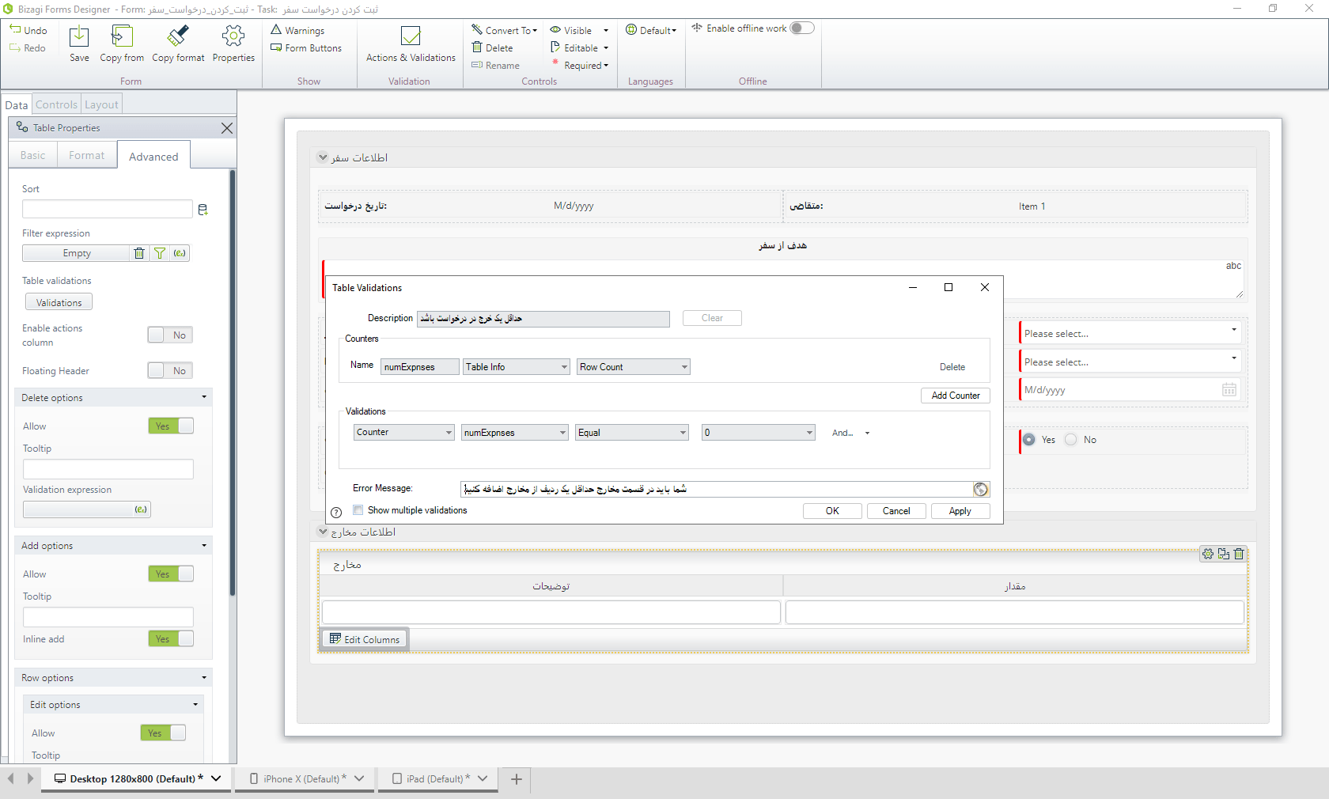This screenshot has height=799, width=1329.
Task: Check Show multiple validations box
Action: tap(358, 510)
